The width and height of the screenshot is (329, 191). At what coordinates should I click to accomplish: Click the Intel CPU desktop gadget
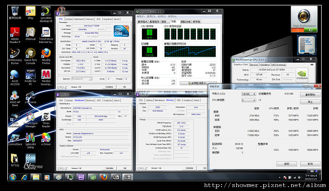306,45
